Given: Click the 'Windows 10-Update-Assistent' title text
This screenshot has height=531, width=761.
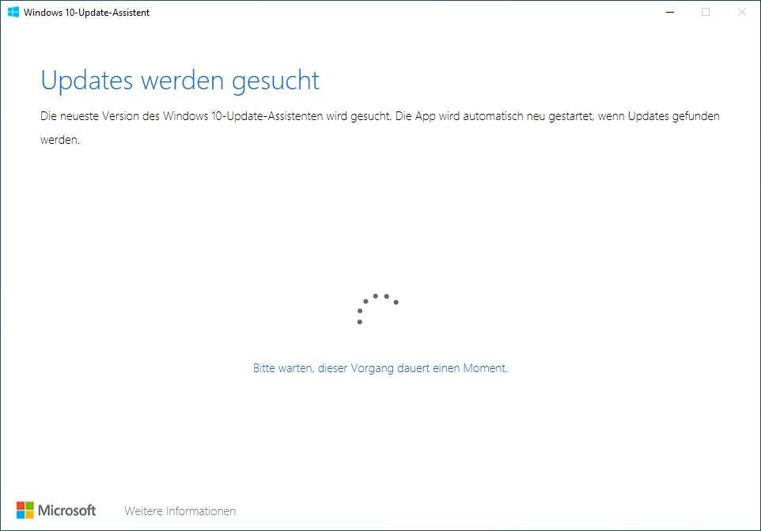Looking at the screenshot, I should (86, 13).
